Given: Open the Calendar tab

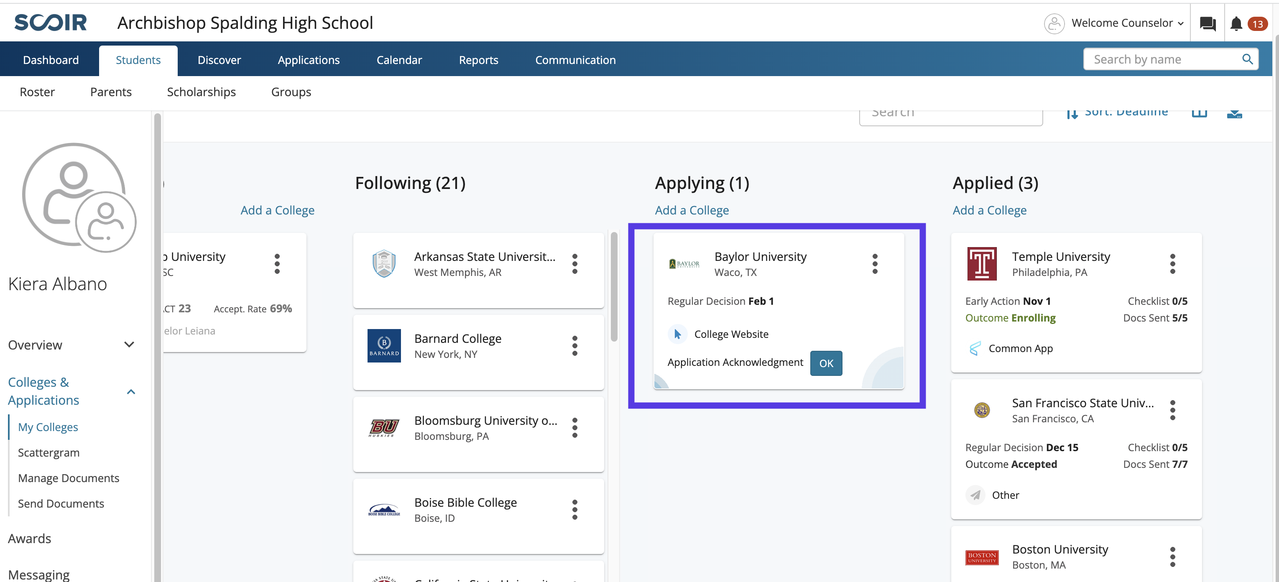Looking at the screenshot, I should [399, 60].
